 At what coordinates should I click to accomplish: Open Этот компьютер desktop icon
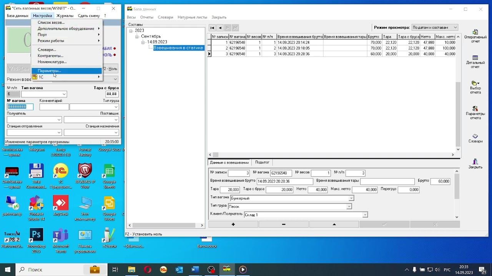85,209
